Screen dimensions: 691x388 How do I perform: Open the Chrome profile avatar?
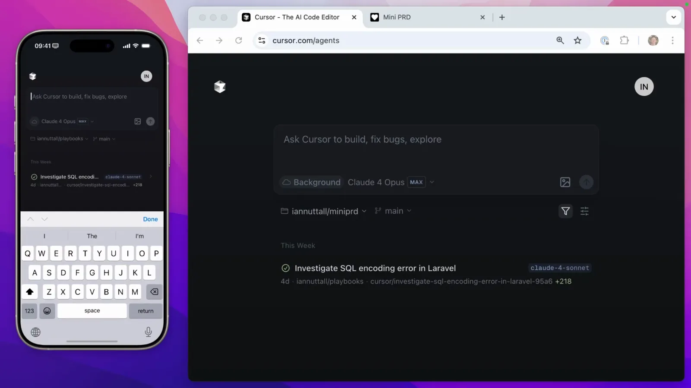click(x=653, y=41)
